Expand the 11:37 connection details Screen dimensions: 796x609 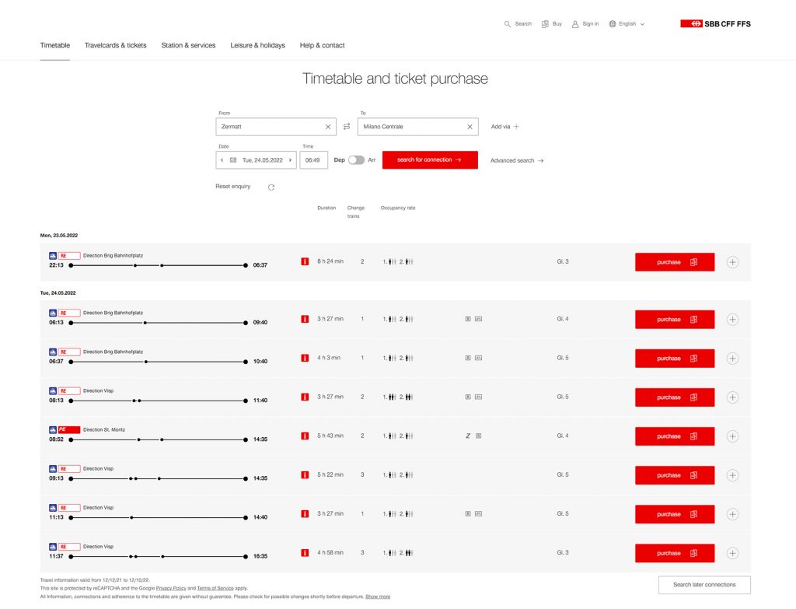(x=732, y=553)
